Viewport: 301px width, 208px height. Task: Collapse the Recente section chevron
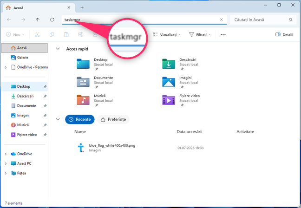tap(58, 119)
